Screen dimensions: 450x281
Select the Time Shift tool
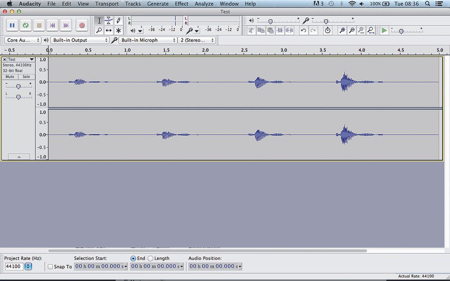(x=108, y=30)
